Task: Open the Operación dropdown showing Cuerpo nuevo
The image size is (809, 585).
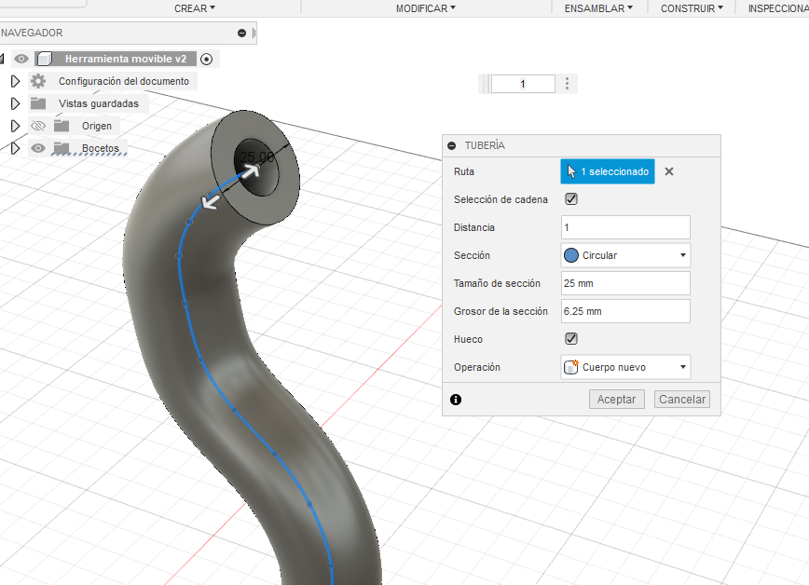Action: 625,367
